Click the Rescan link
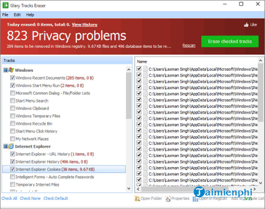This screenshot has height=209, width=265. click(x=189, y=45)
